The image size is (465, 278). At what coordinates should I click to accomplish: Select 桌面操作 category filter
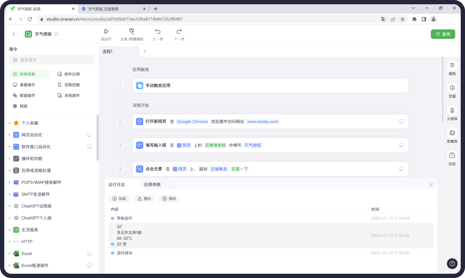pyautogui.click(x=24, y=84)
